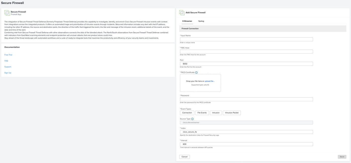Toggle the Connection event type

pyautogui.click(x=187, y=113)
